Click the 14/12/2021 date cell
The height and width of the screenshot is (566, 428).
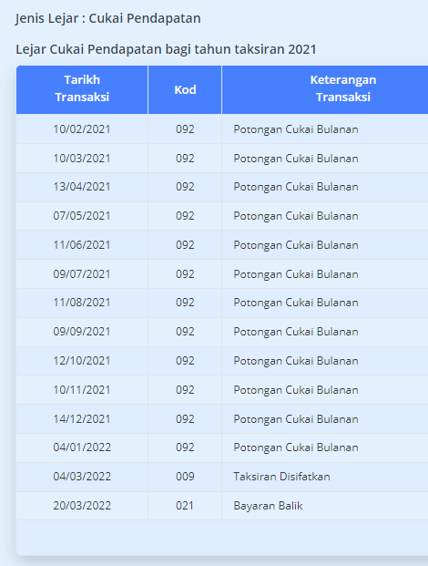coord(82,418)
